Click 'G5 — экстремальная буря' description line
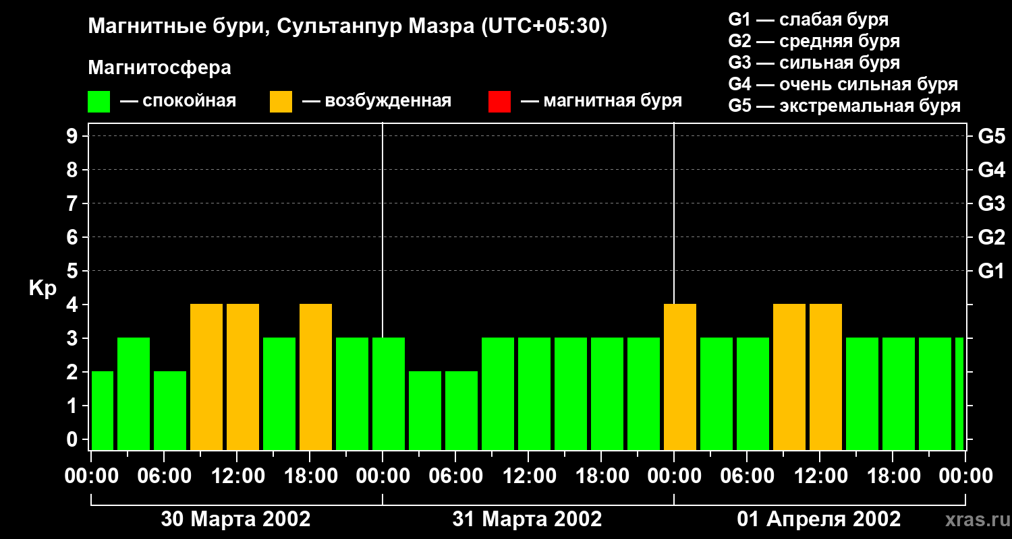This screenshot has width=1012, height=539. coord(845,106)
